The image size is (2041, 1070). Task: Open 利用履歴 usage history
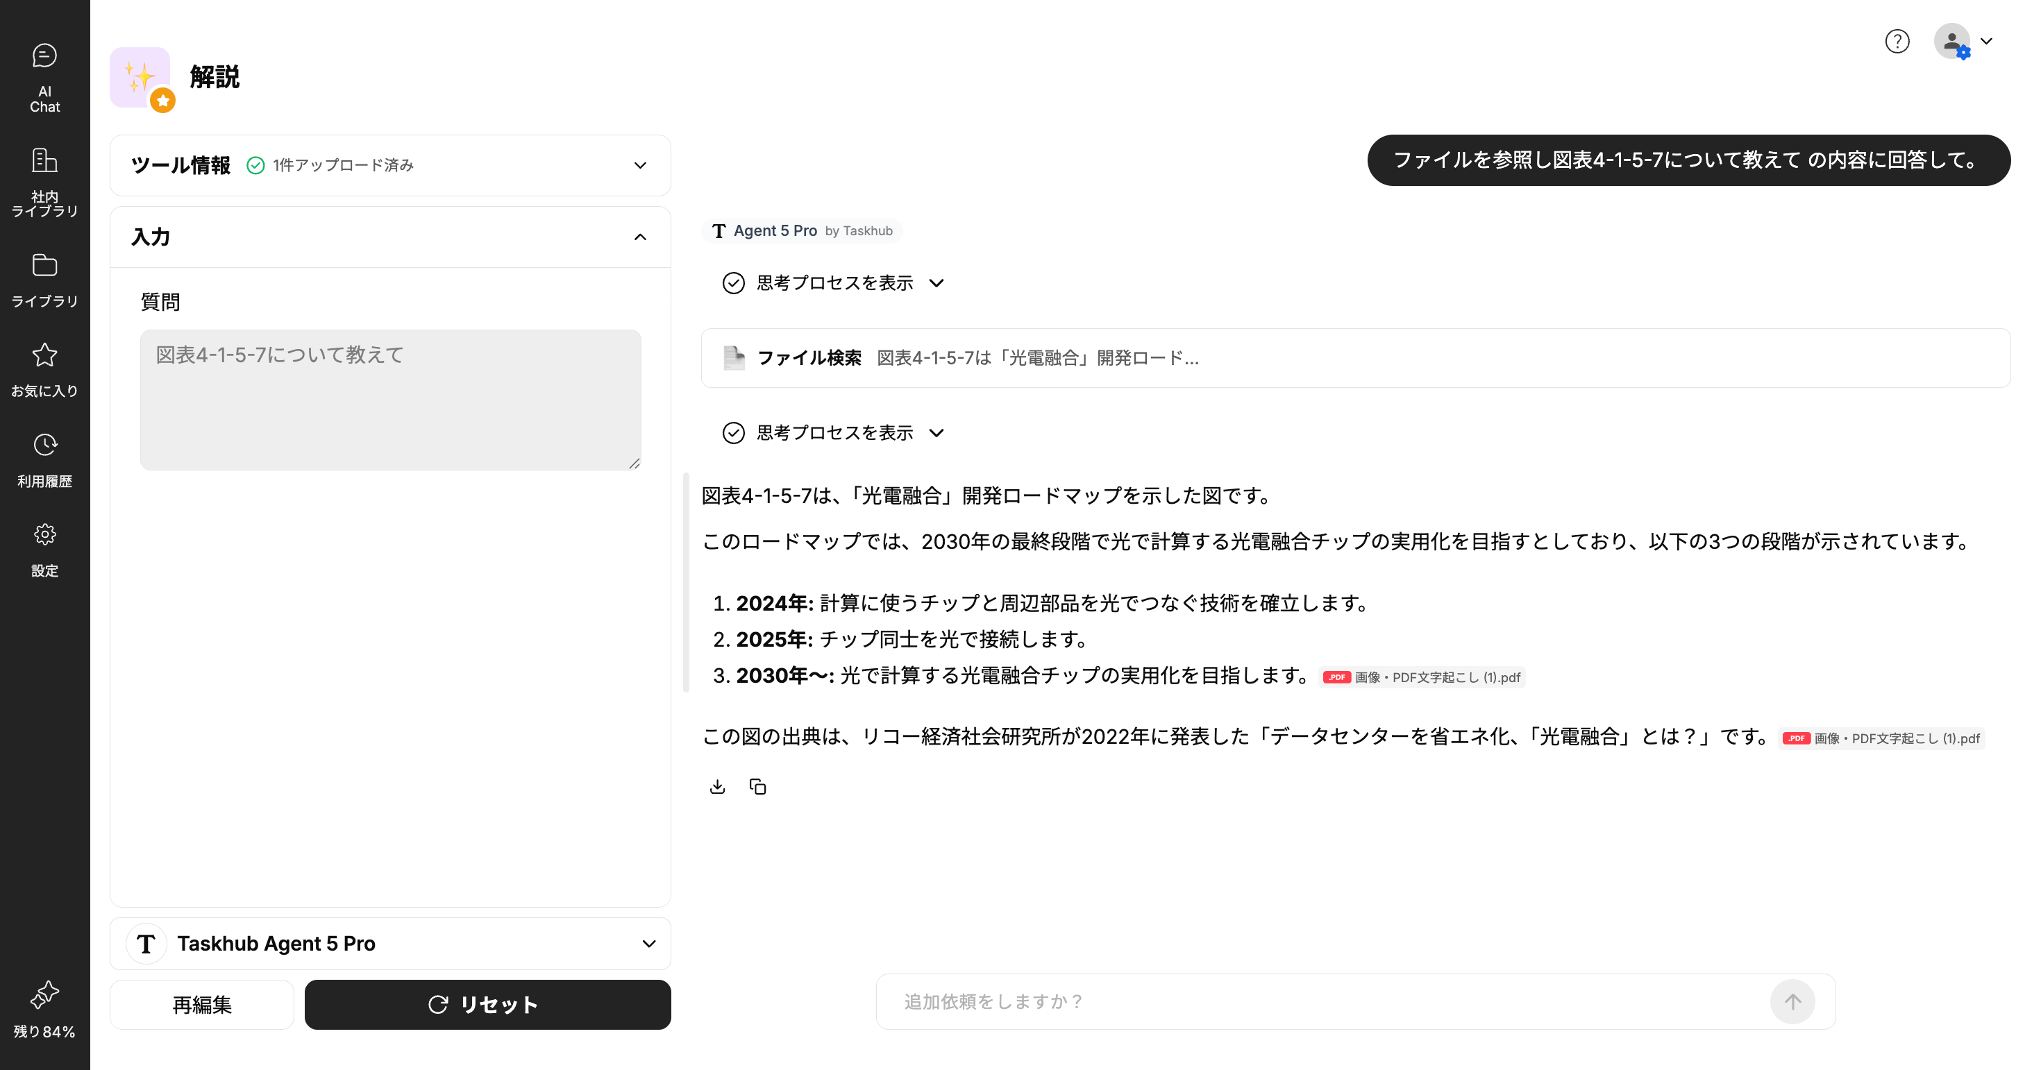(x=44, y=459)
